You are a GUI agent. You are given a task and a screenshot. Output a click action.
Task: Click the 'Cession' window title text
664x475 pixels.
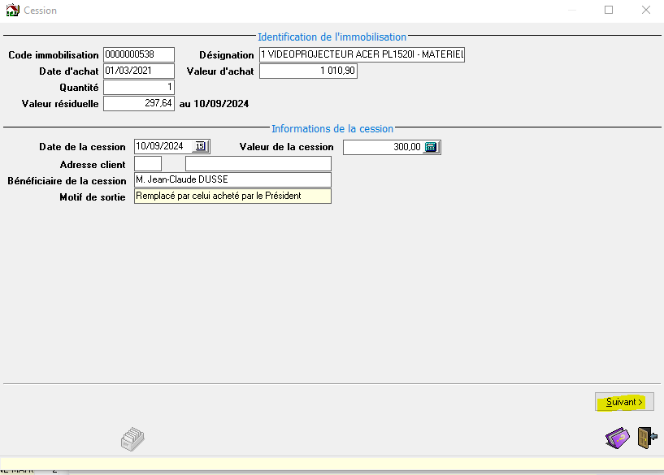(40, 11)
